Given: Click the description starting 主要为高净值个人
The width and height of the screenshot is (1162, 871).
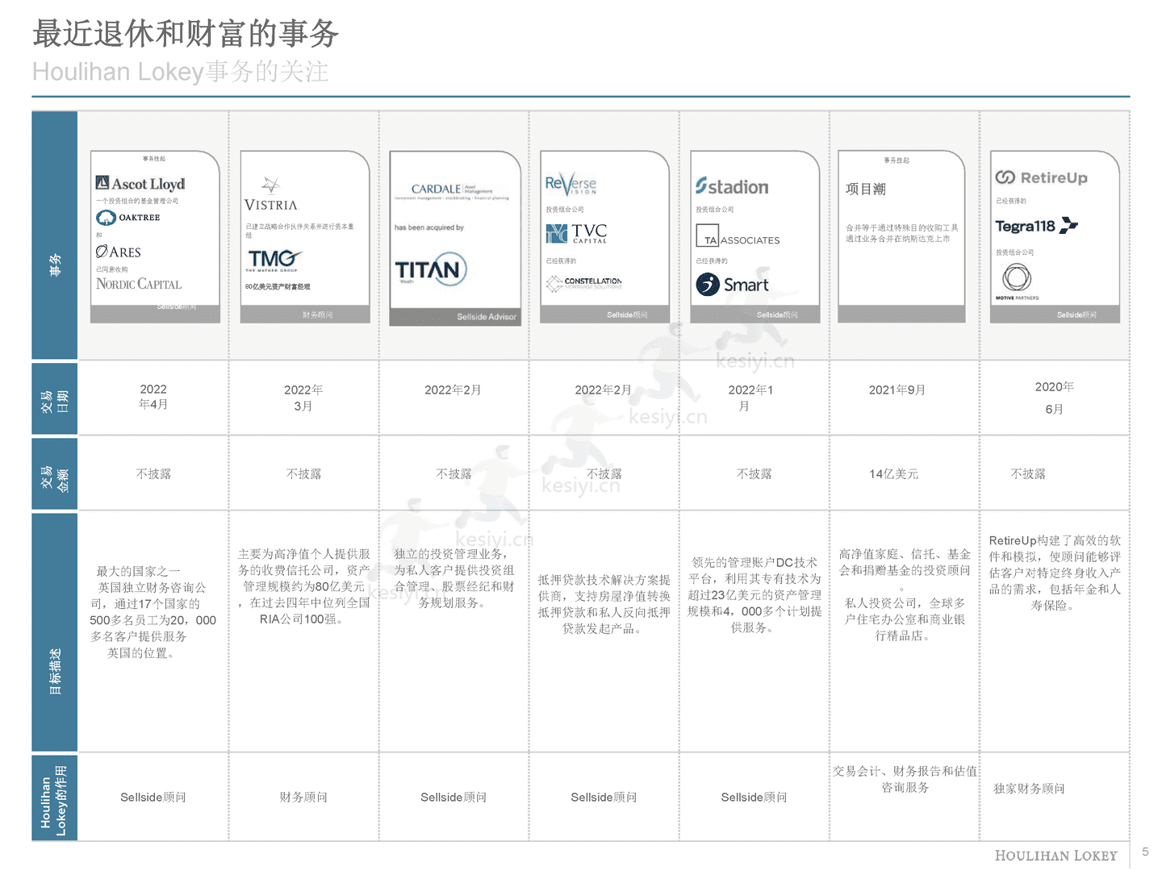Looking at the screenshot, I should click(x=303, y=586).
